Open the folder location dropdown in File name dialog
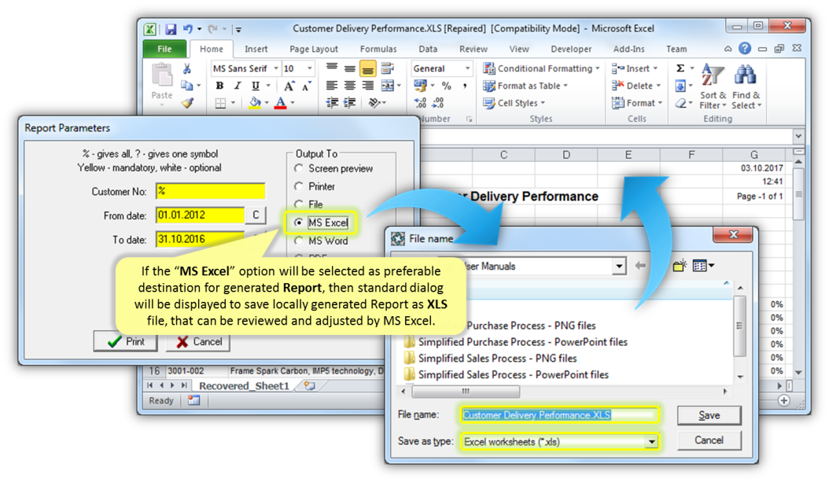This screenshot has width=829, height=482. click(x=618, y=266)
